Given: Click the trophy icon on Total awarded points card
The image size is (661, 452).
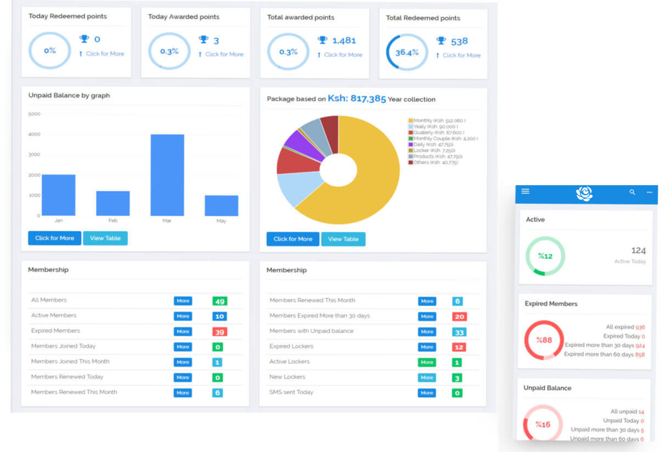Looking at the screenshot, I should pyautogui.click(x=323, y=40).
